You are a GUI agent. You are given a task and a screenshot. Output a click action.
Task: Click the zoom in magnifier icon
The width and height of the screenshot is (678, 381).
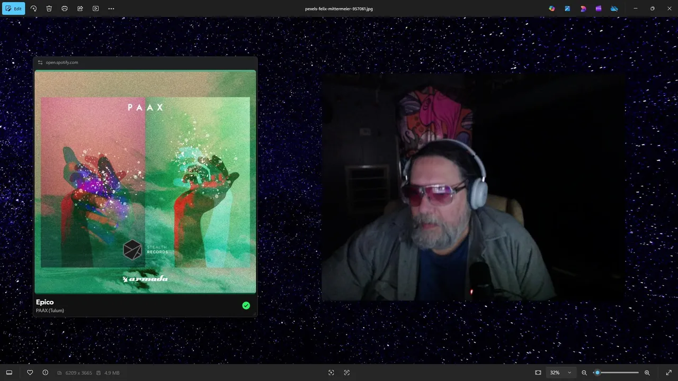(x=647, y=373)
